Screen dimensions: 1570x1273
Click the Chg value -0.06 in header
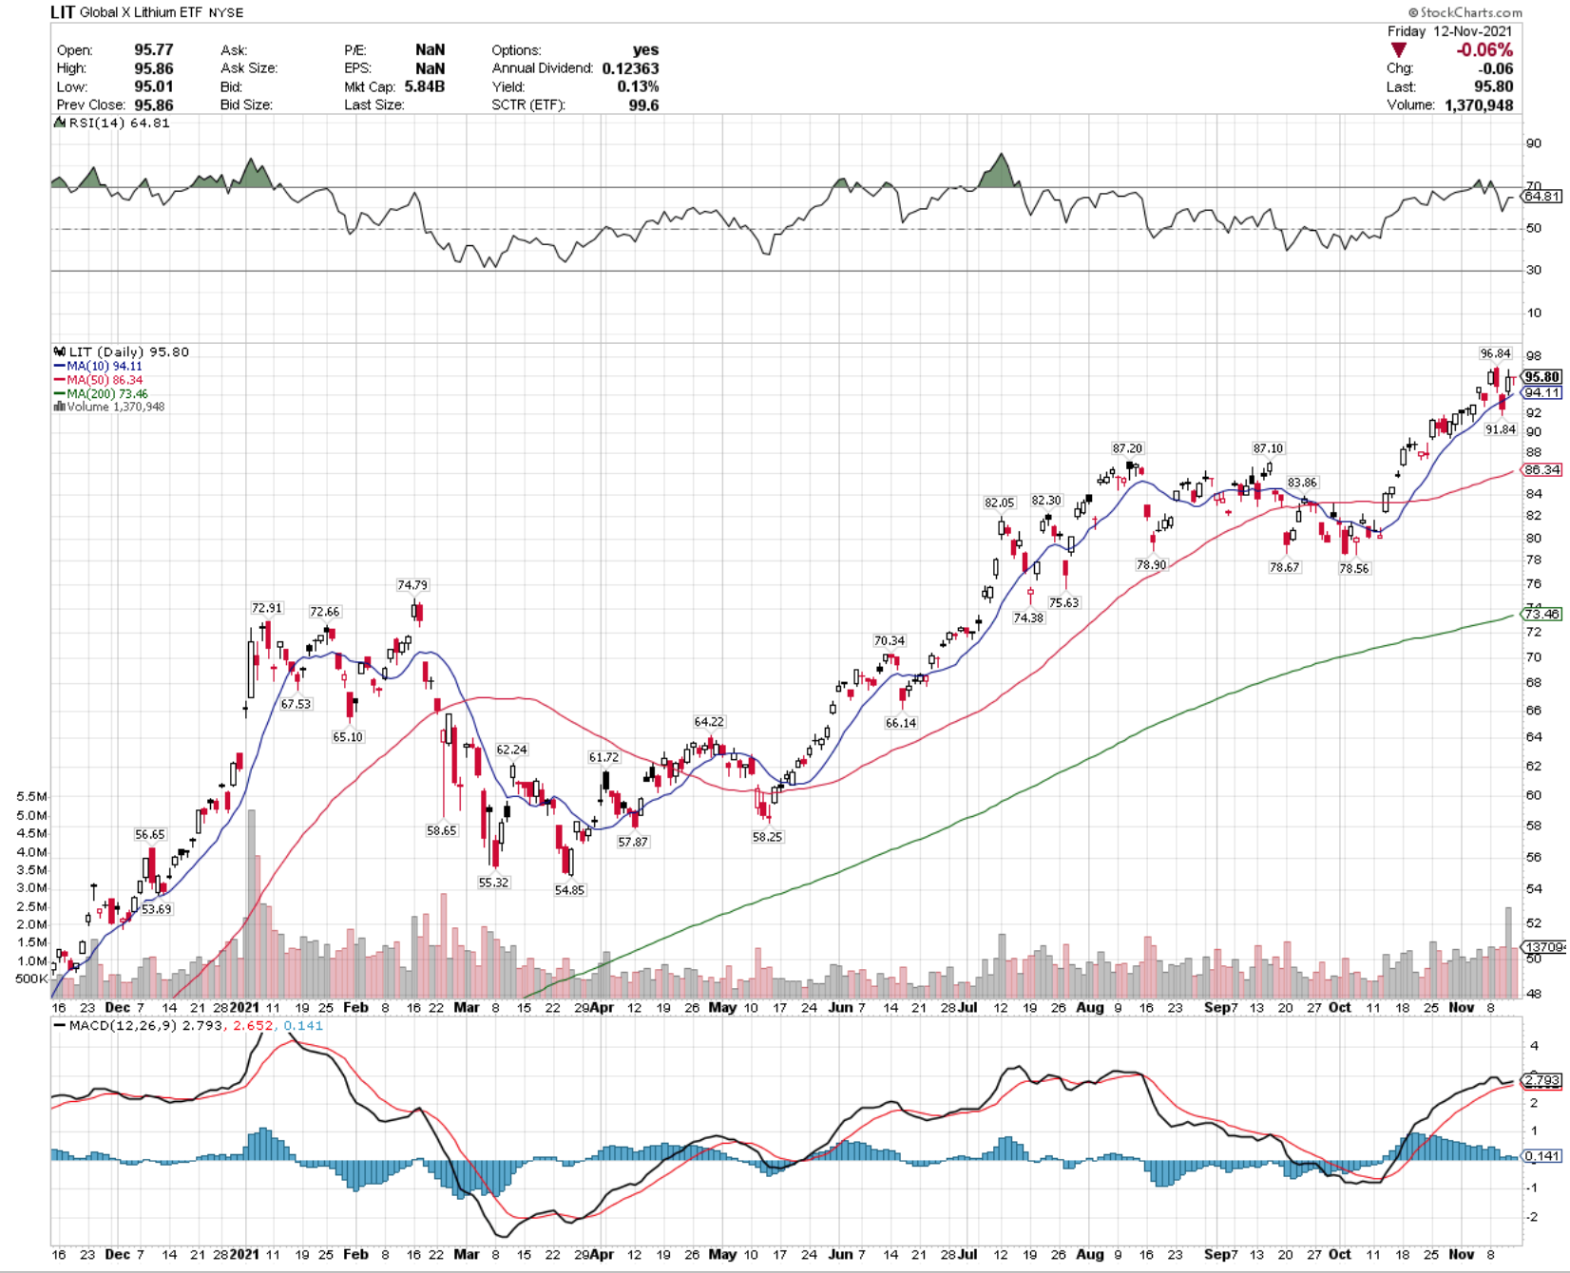click(x=1496, y=68)
